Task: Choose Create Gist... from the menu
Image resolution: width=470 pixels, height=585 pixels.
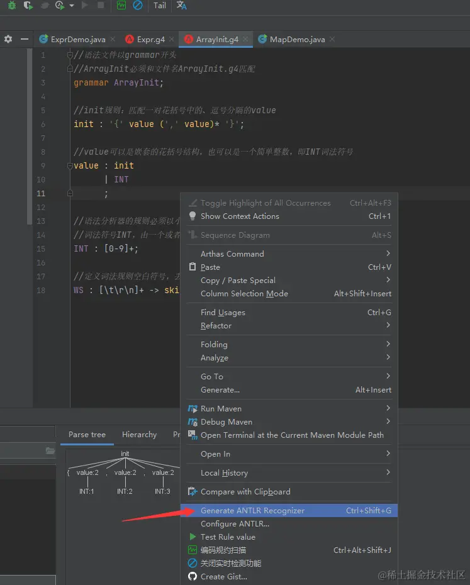Action: pyautogui.click(x=289, y=577)
